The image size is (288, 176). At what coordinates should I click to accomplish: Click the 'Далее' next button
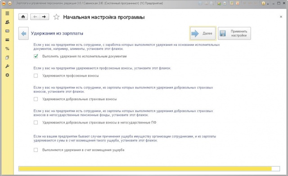(x=203, y=33)
